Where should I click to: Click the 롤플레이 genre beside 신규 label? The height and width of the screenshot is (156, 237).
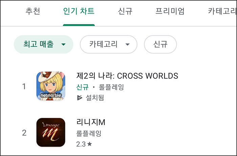[x=111, y=87]
